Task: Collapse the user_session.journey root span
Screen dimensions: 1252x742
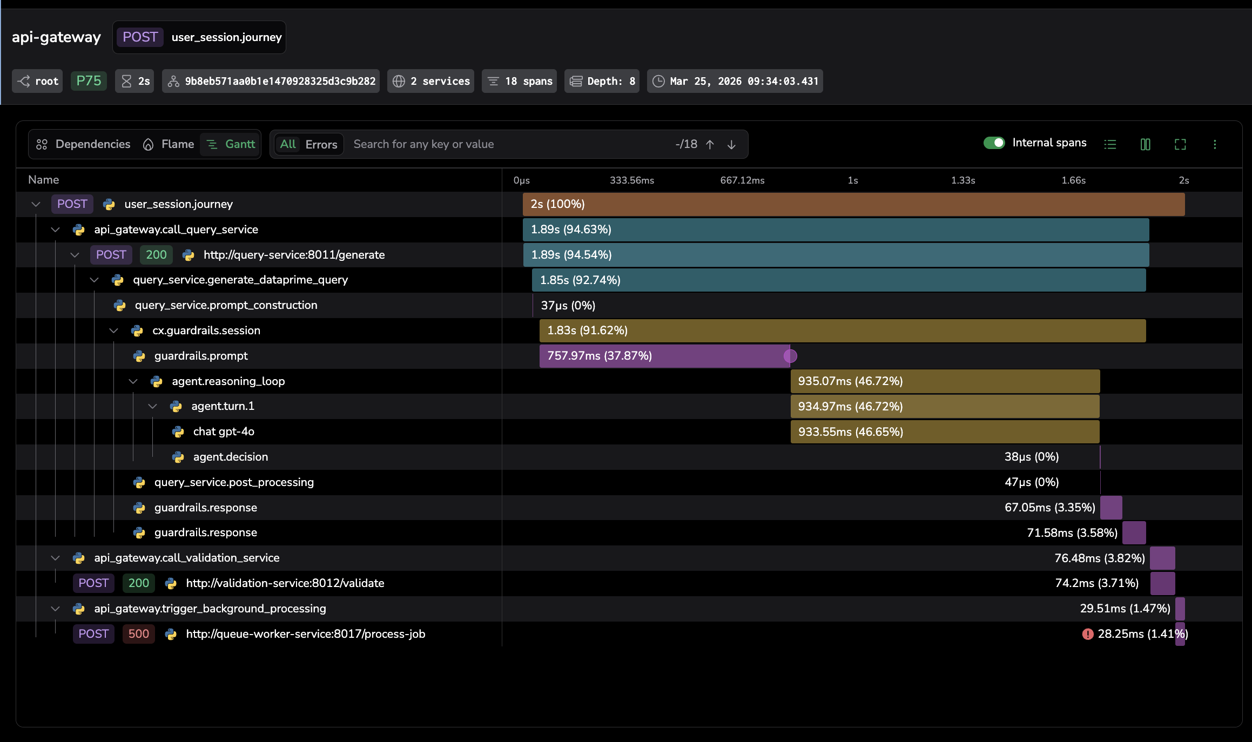Action: 36,204
